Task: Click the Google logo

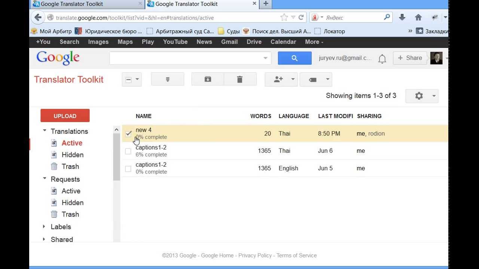Action: pos(58,58)
